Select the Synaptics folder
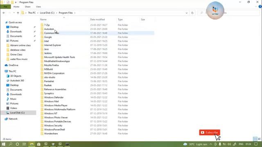The width and height of the screenshot is (262, 147). [x=49, y=94]
